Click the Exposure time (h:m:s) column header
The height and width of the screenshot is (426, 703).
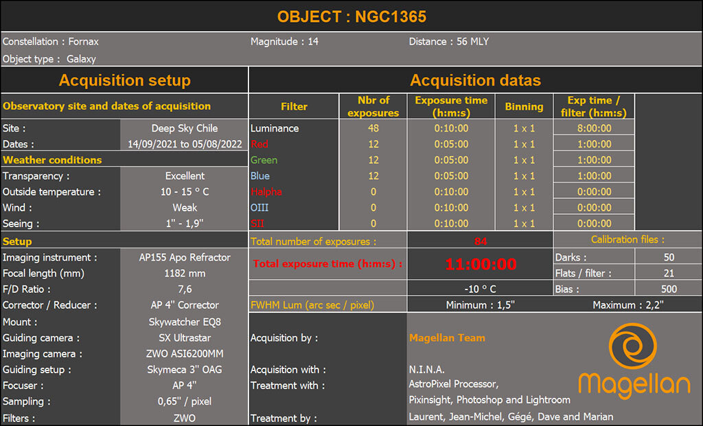(x=451, y=106)
